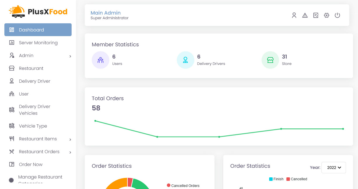Click the last data point on Total Orders line

pos(343,129)
